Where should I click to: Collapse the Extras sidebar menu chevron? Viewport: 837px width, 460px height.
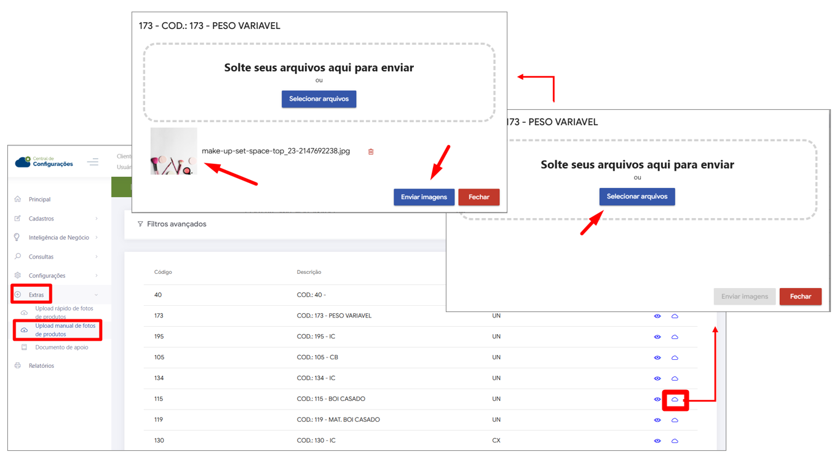click(x=97, y=295)
